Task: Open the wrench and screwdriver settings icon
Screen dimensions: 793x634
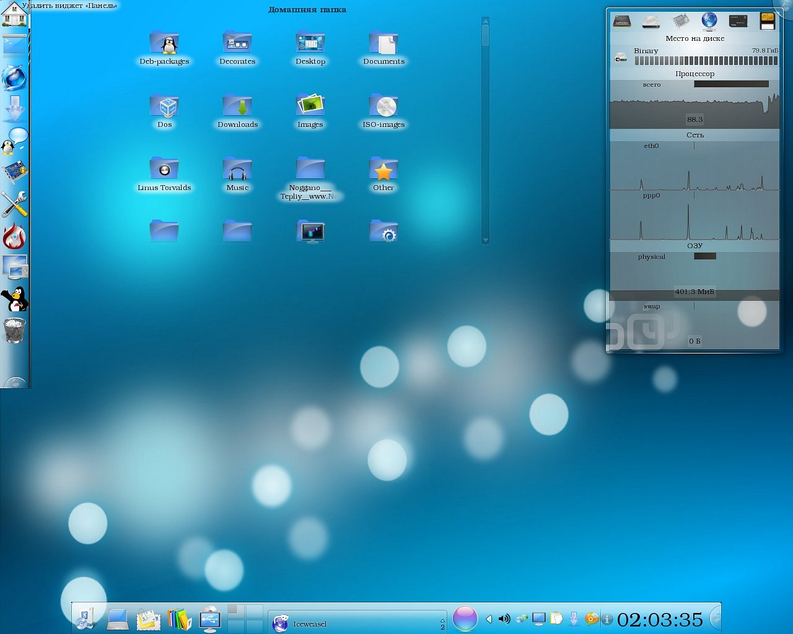Action: click(x=14, y=204)
